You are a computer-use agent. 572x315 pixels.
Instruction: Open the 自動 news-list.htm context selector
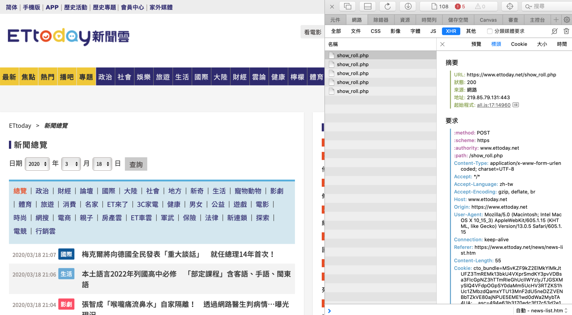pyautogui.click(x=542, y=311)
